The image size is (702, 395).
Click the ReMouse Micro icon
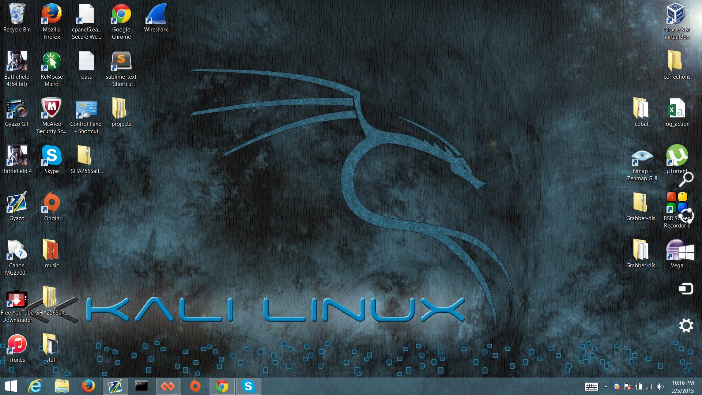pyautogui.click(x=52, y=68)
